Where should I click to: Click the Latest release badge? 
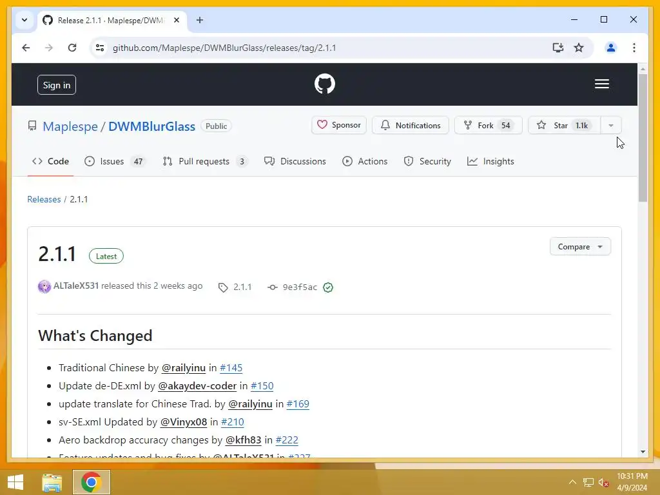coord(106,256)
